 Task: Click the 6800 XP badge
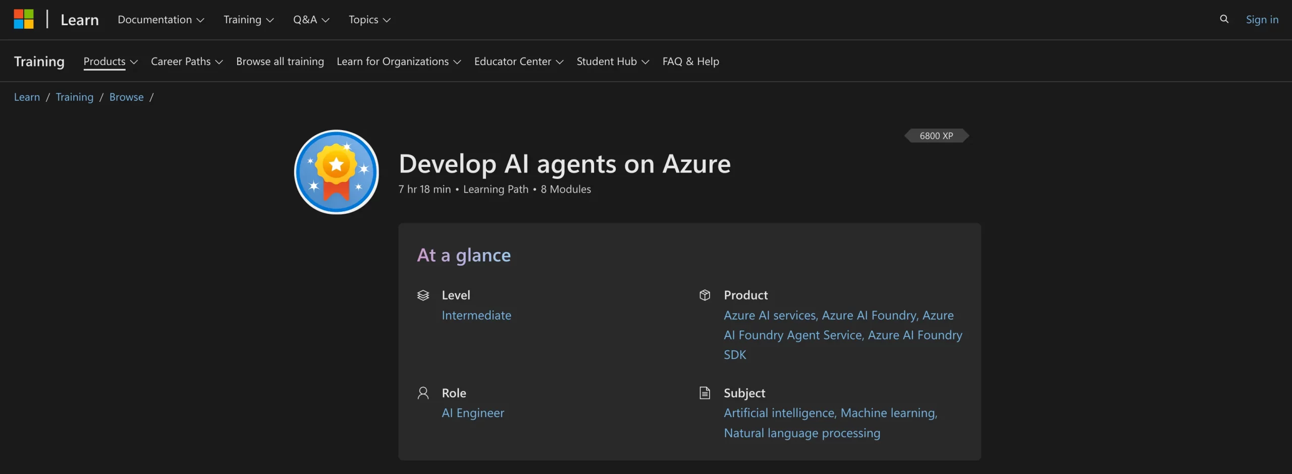coord(936,136)
